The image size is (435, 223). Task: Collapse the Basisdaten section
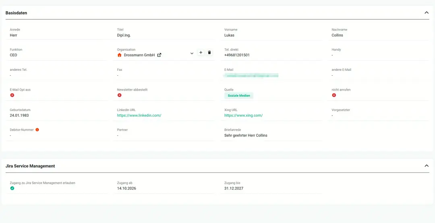427,13
